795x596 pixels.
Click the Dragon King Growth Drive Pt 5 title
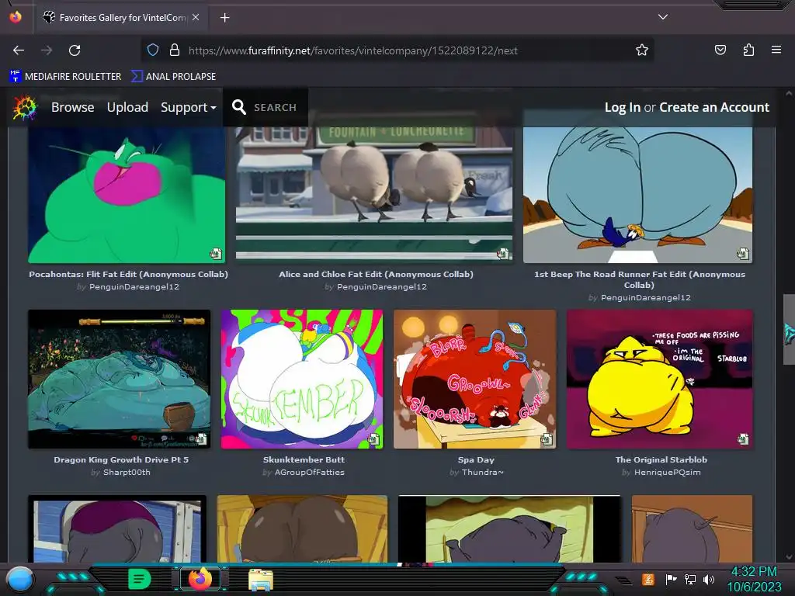point(121,459)
